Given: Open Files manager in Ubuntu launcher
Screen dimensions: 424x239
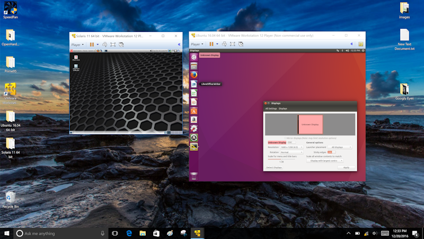Looking at the screenshot, I should point(193,66).
